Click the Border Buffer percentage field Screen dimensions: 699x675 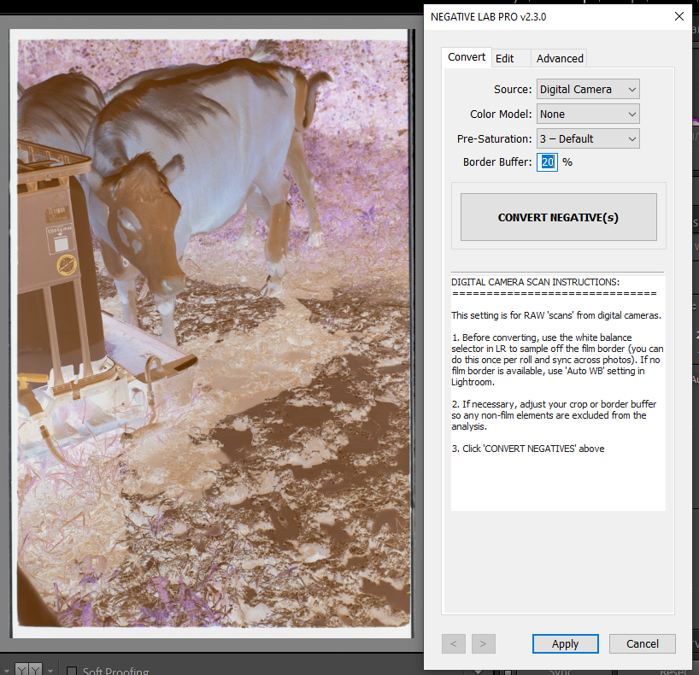(x=547, y=161)
